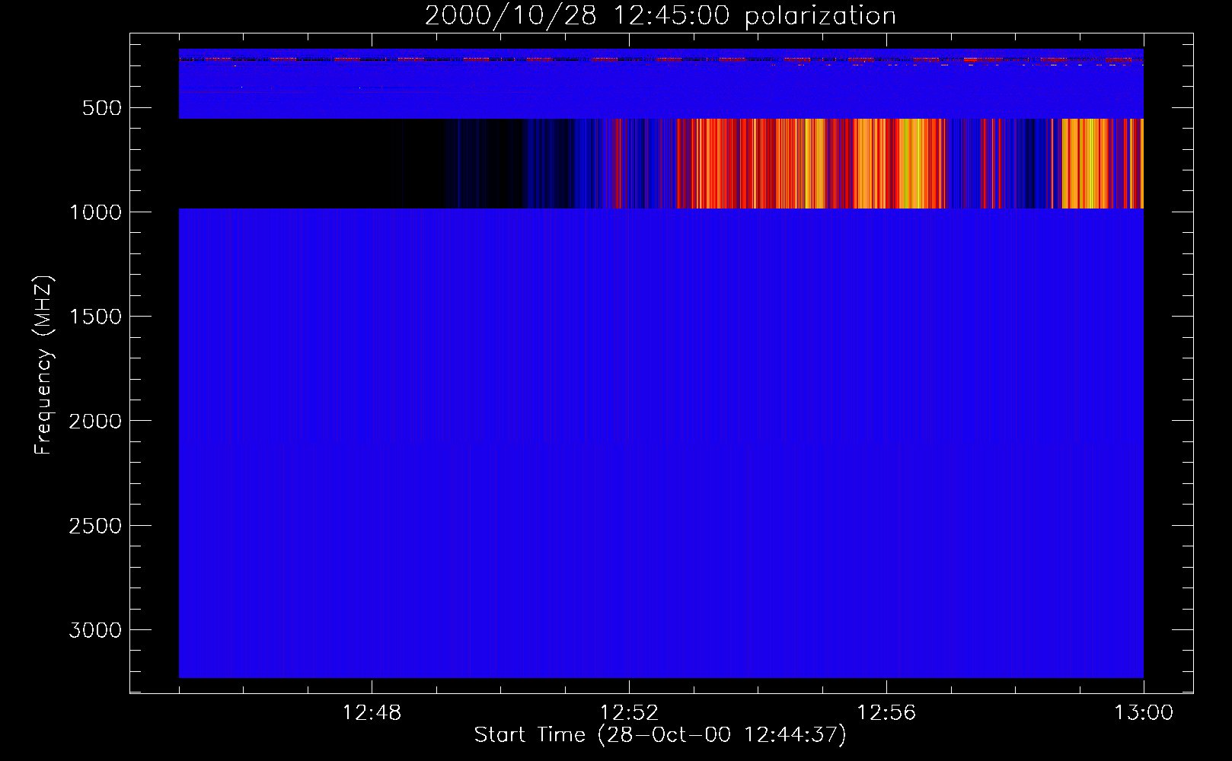The height and width of the screenshot is (761, 1232).
Task: Click the plot title '2000/10/28 12:45:00 polarization'
Action: [660, 16]
